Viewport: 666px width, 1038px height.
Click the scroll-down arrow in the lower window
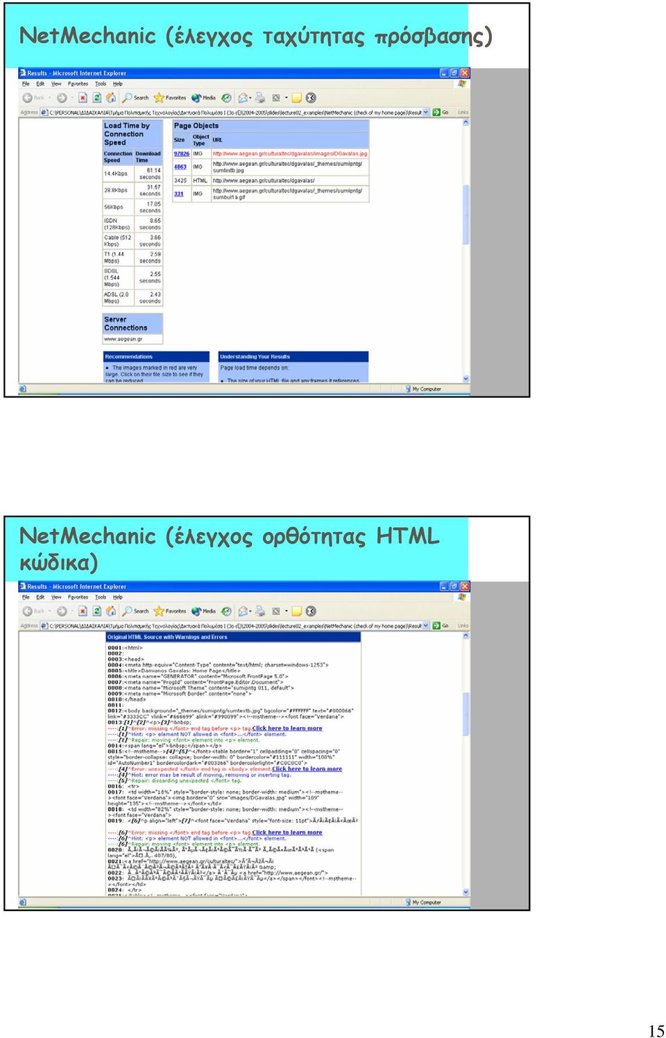point(466,892)
